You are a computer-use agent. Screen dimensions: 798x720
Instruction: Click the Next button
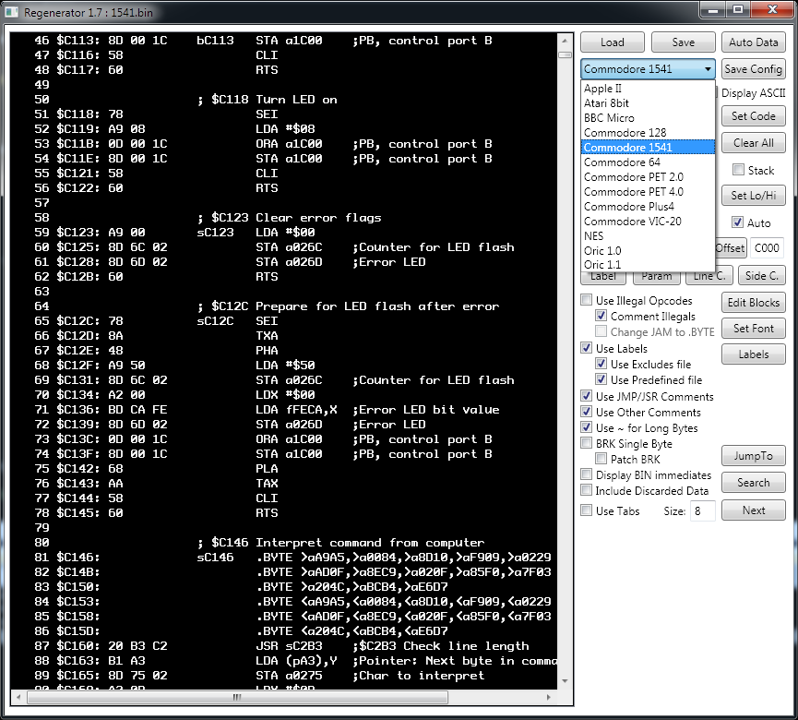point(753,510)
